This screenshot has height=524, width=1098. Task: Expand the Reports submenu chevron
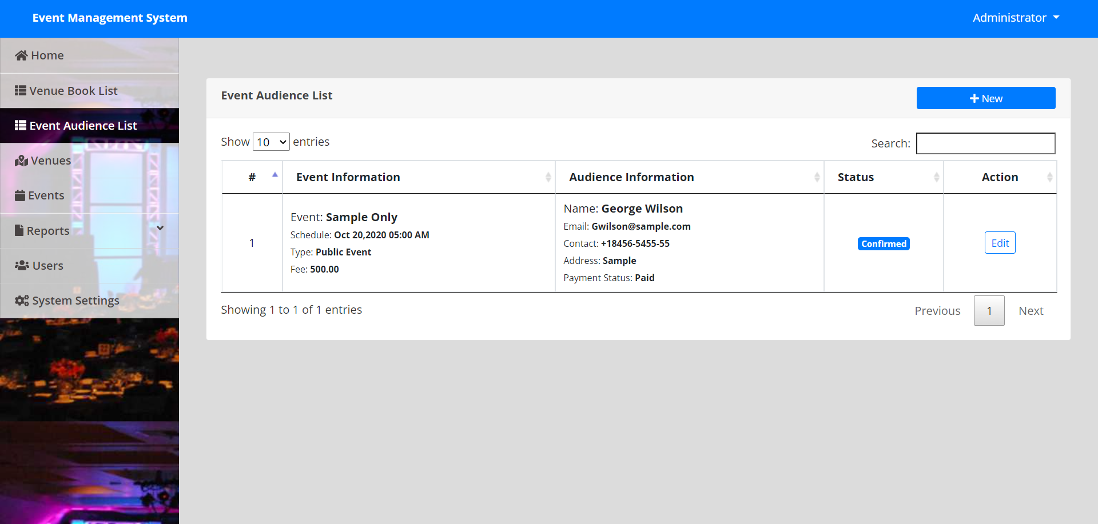[x=160, y=228]
